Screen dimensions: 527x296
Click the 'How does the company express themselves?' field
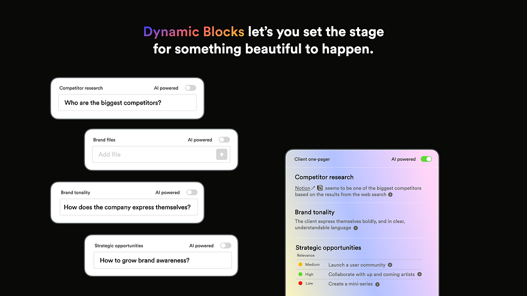point(129,207)
